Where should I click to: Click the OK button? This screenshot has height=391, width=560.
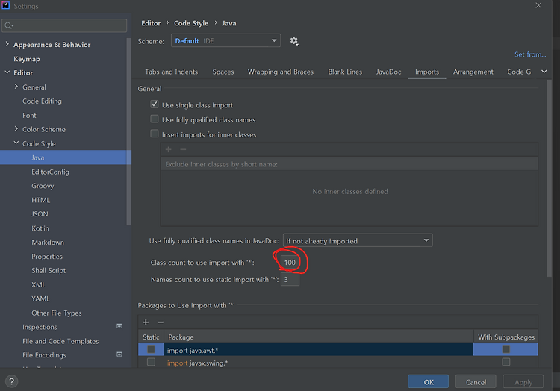(x=429, y=382)
